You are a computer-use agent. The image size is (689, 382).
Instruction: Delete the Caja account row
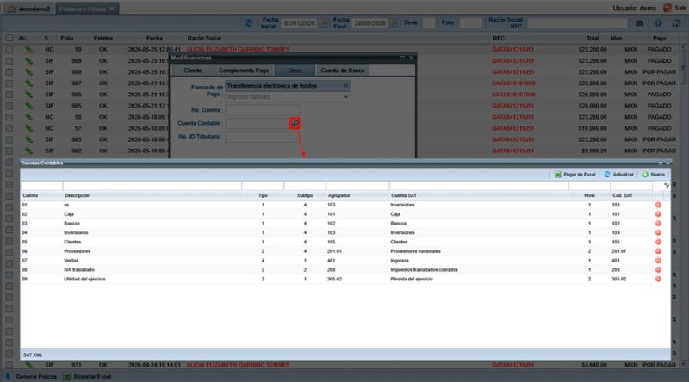(658, 214)
